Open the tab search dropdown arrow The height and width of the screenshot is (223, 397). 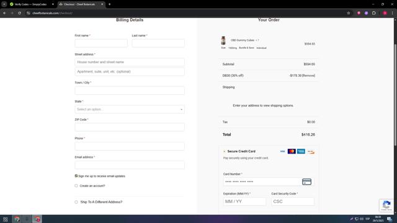pos(4,4)
